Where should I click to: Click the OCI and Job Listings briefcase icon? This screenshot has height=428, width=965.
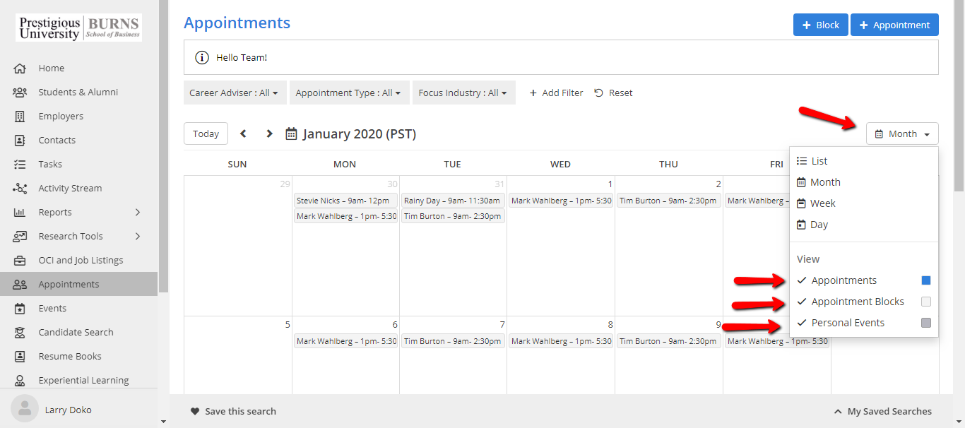(20, 261)
